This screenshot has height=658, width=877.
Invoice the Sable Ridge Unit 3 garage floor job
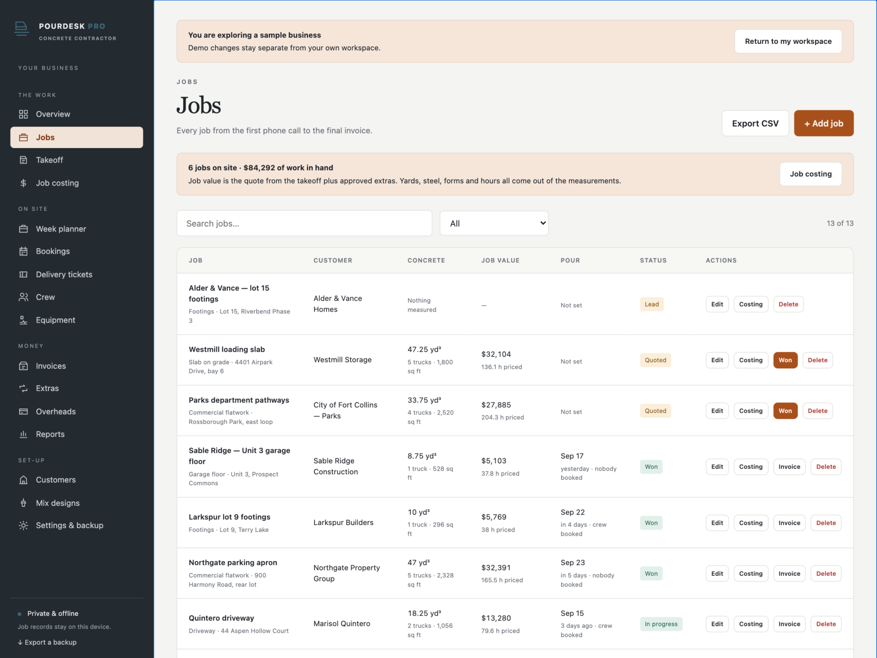789,467
